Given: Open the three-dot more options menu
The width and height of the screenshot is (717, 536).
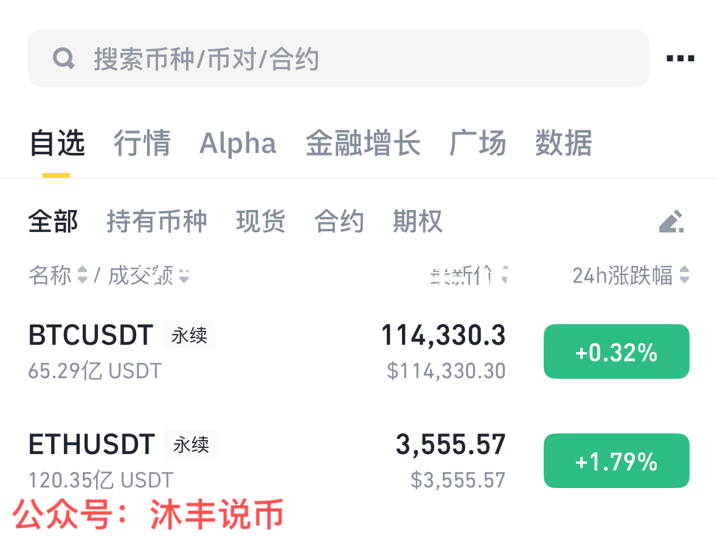Looking at the screenshot, I should (681, 59).
